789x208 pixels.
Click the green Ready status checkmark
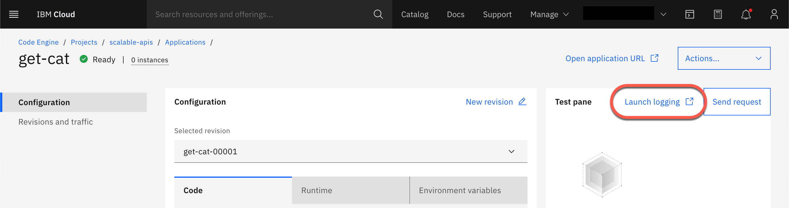pyautogui.click(x=84, y=59)
